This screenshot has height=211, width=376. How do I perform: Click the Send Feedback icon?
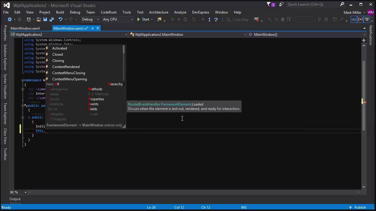281,4
